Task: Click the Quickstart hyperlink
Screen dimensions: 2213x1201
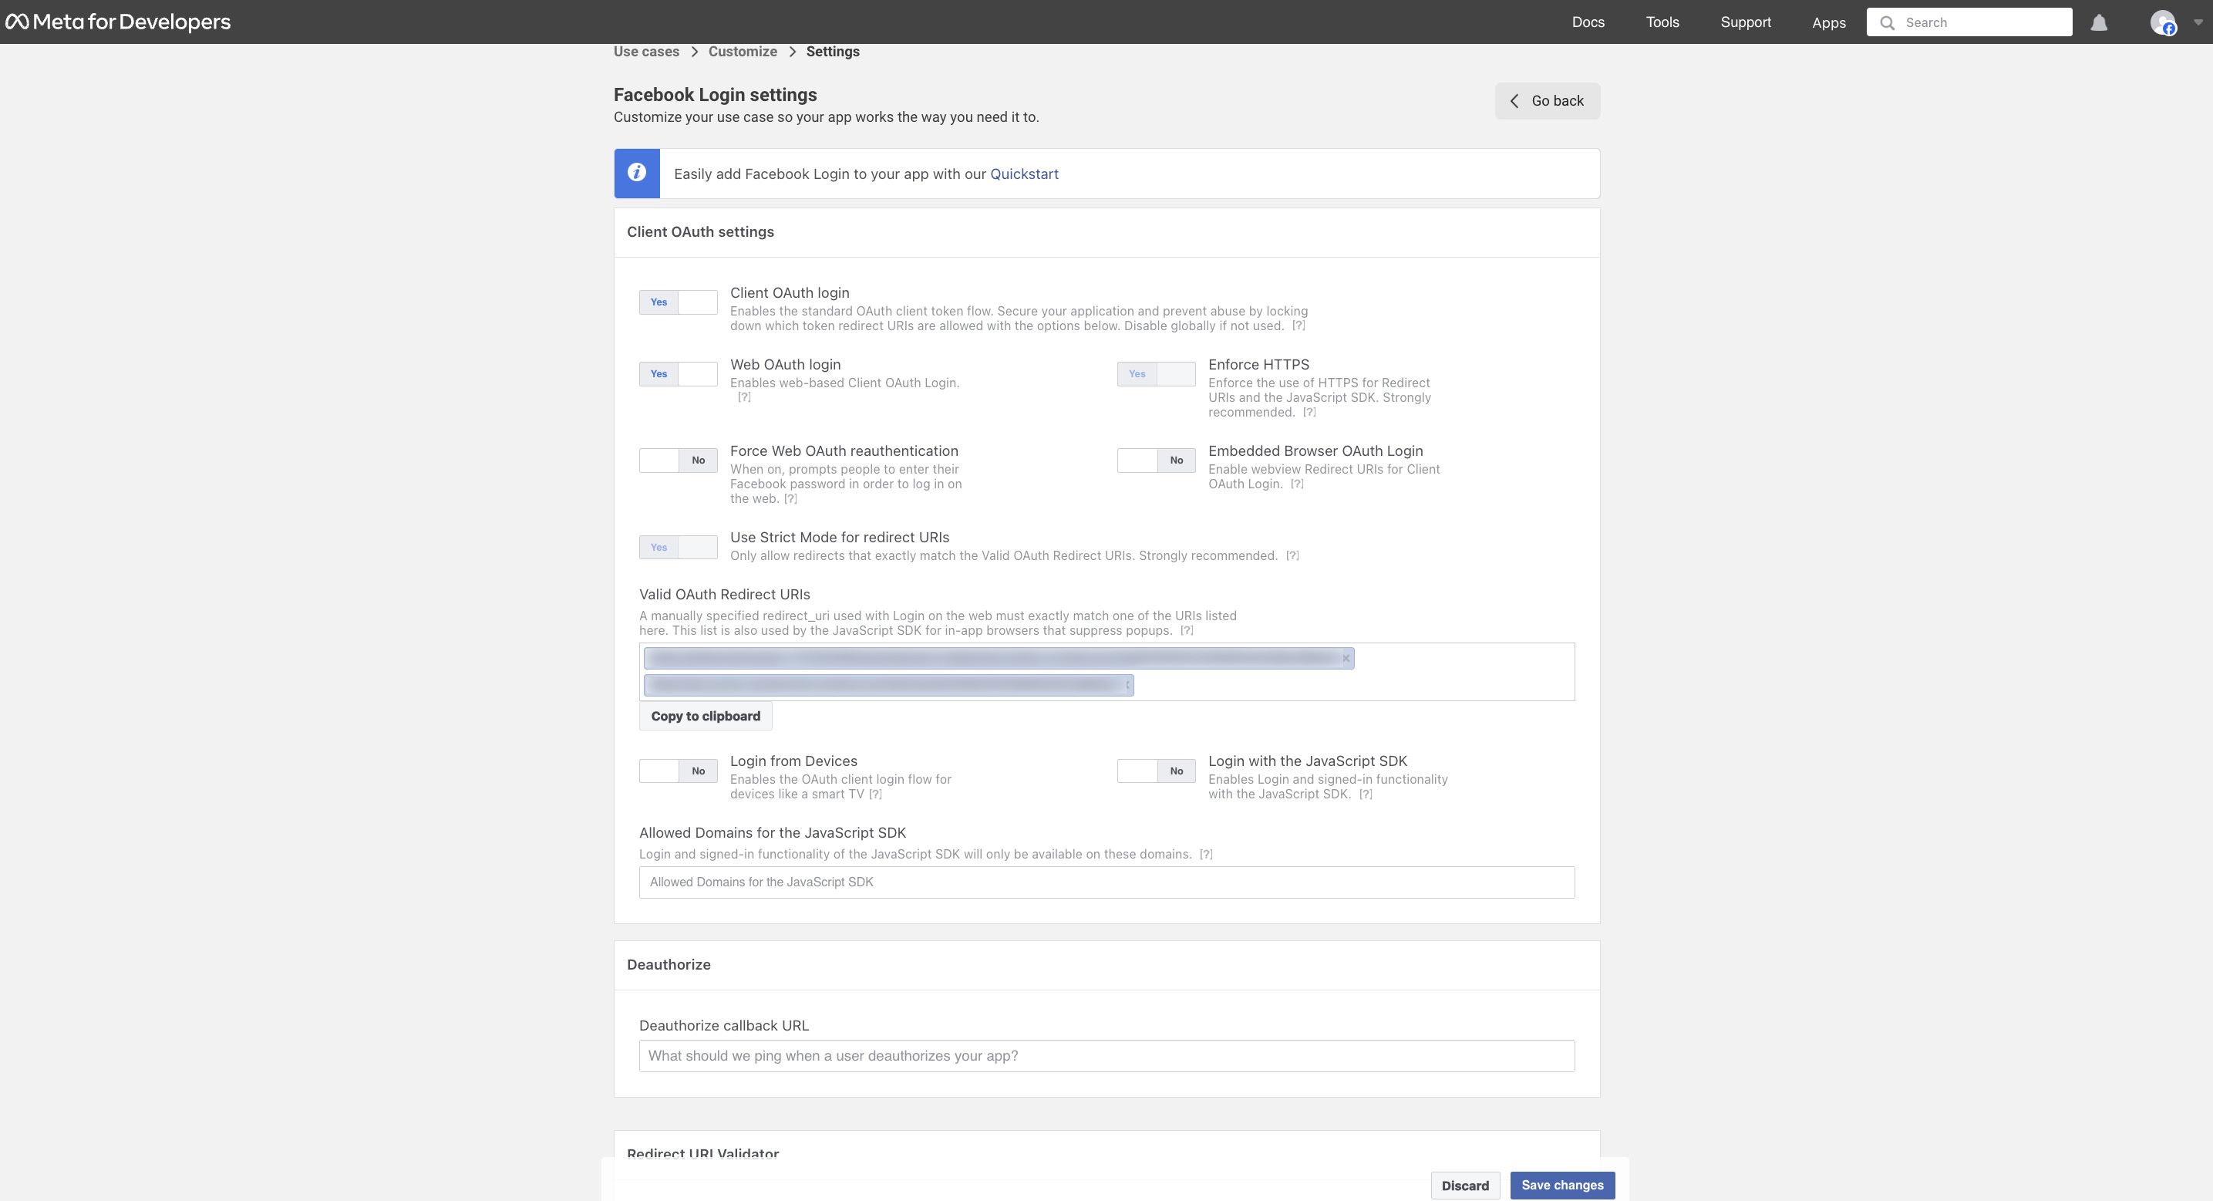Action: pos(1025,173)
